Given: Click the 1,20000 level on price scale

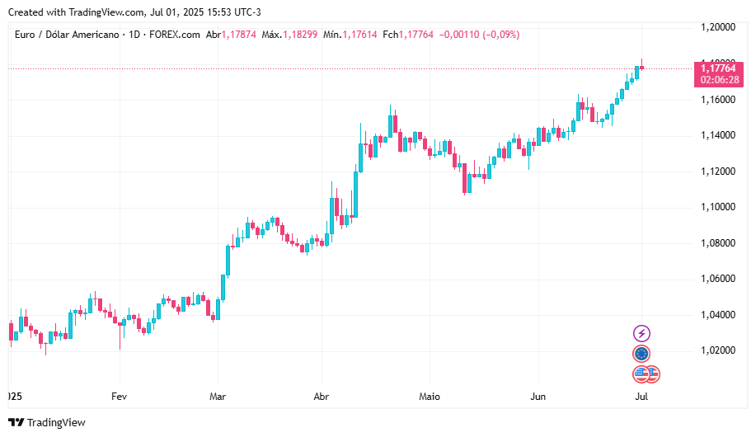Looking at the screenshot, I should point(717,27).
